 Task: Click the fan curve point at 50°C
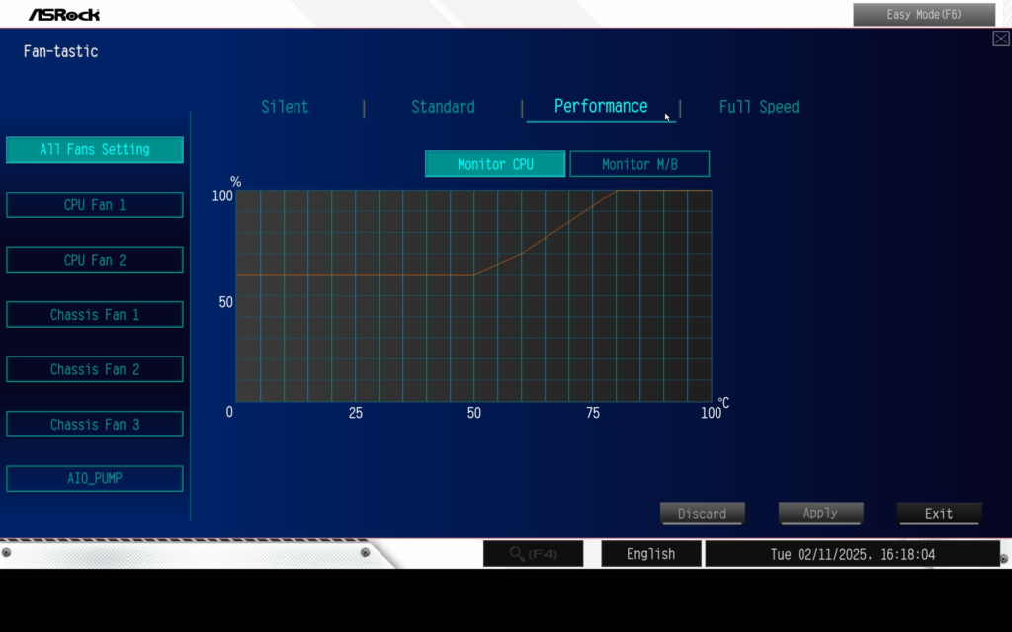coord(473,275)
